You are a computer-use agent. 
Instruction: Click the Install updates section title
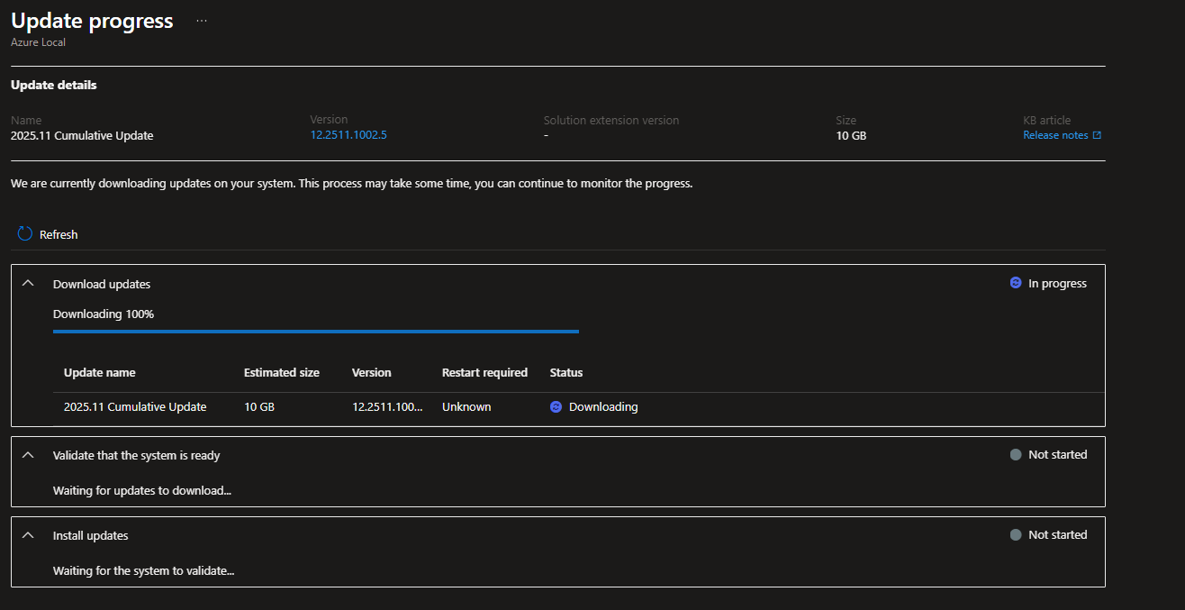point(91,536)
